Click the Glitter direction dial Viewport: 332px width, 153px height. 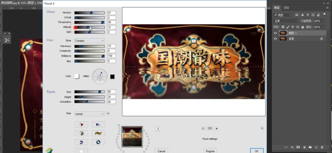100,76
